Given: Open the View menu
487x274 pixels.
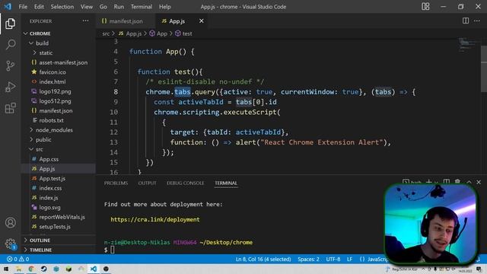Looking at the screenshot, I should 86,7.
